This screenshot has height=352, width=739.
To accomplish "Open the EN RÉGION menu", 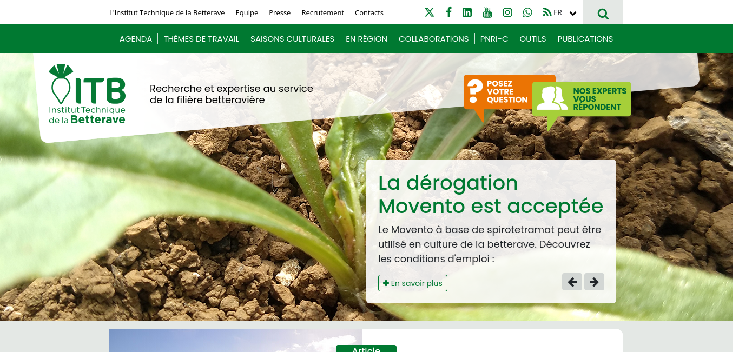I will click(x=366, y=39).
